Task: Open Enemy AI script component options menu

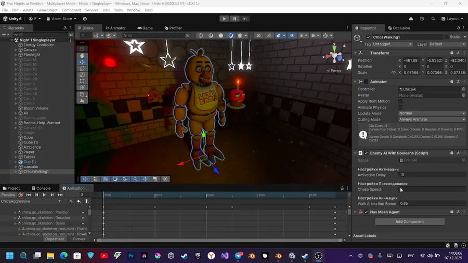Action: pyautogui.click(x=464, y=153)
